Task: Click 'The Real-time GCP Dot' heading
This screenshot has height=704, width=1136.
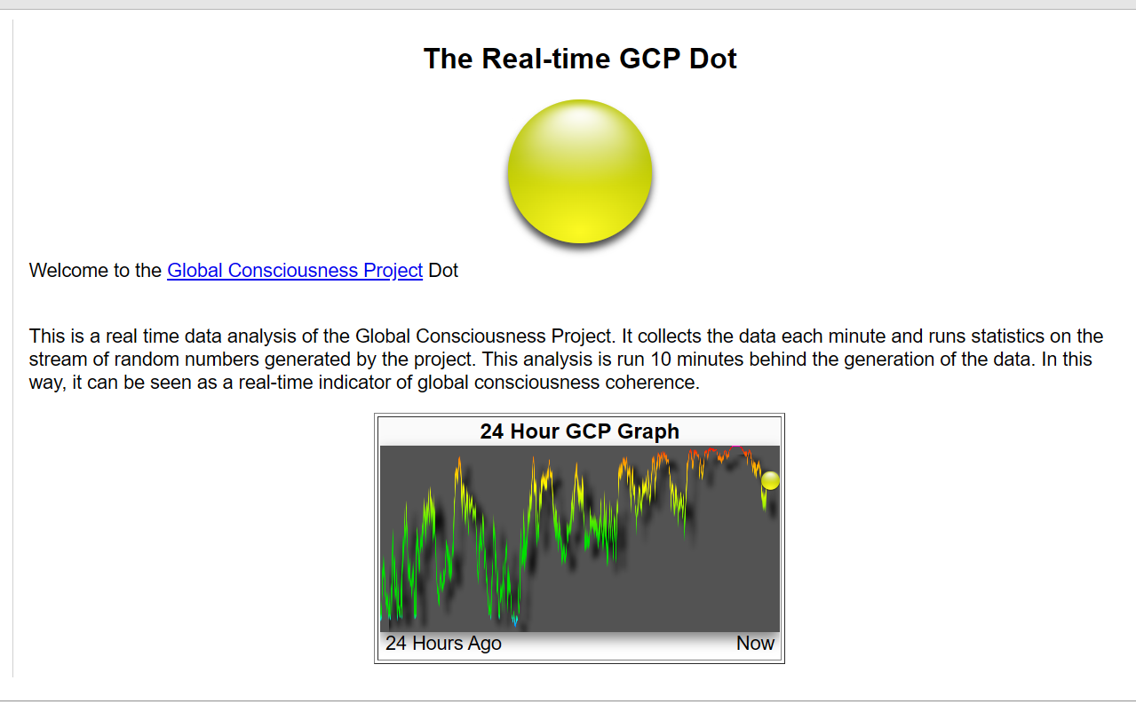Action: pyautogui.click(x=580, y=59)
